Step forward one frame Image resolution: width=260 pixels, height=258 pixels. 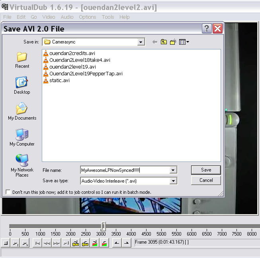point(57,243)
